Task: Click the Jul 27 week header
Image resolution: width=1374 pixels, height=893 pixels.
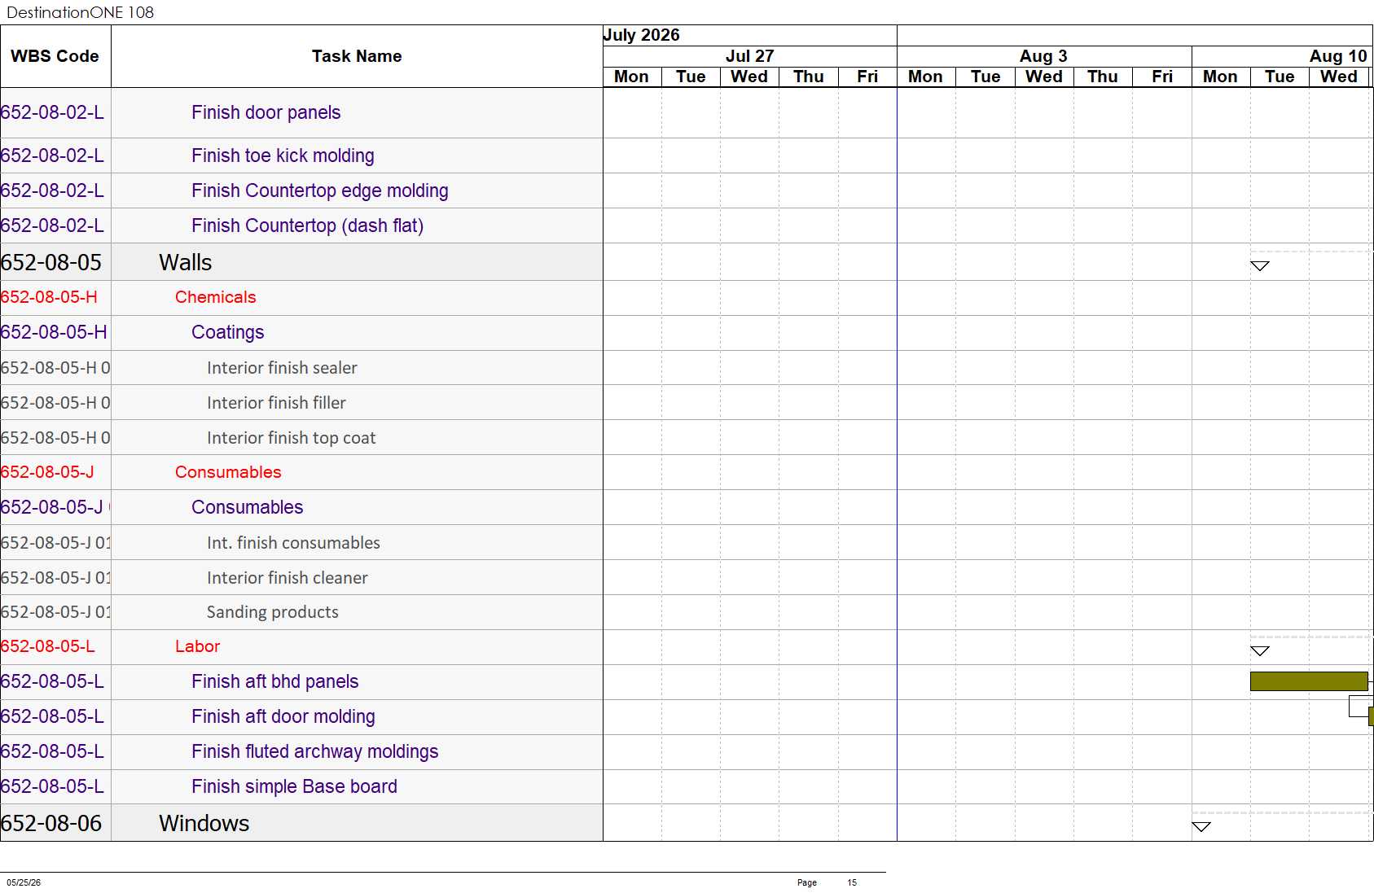Action: [749, 56]
